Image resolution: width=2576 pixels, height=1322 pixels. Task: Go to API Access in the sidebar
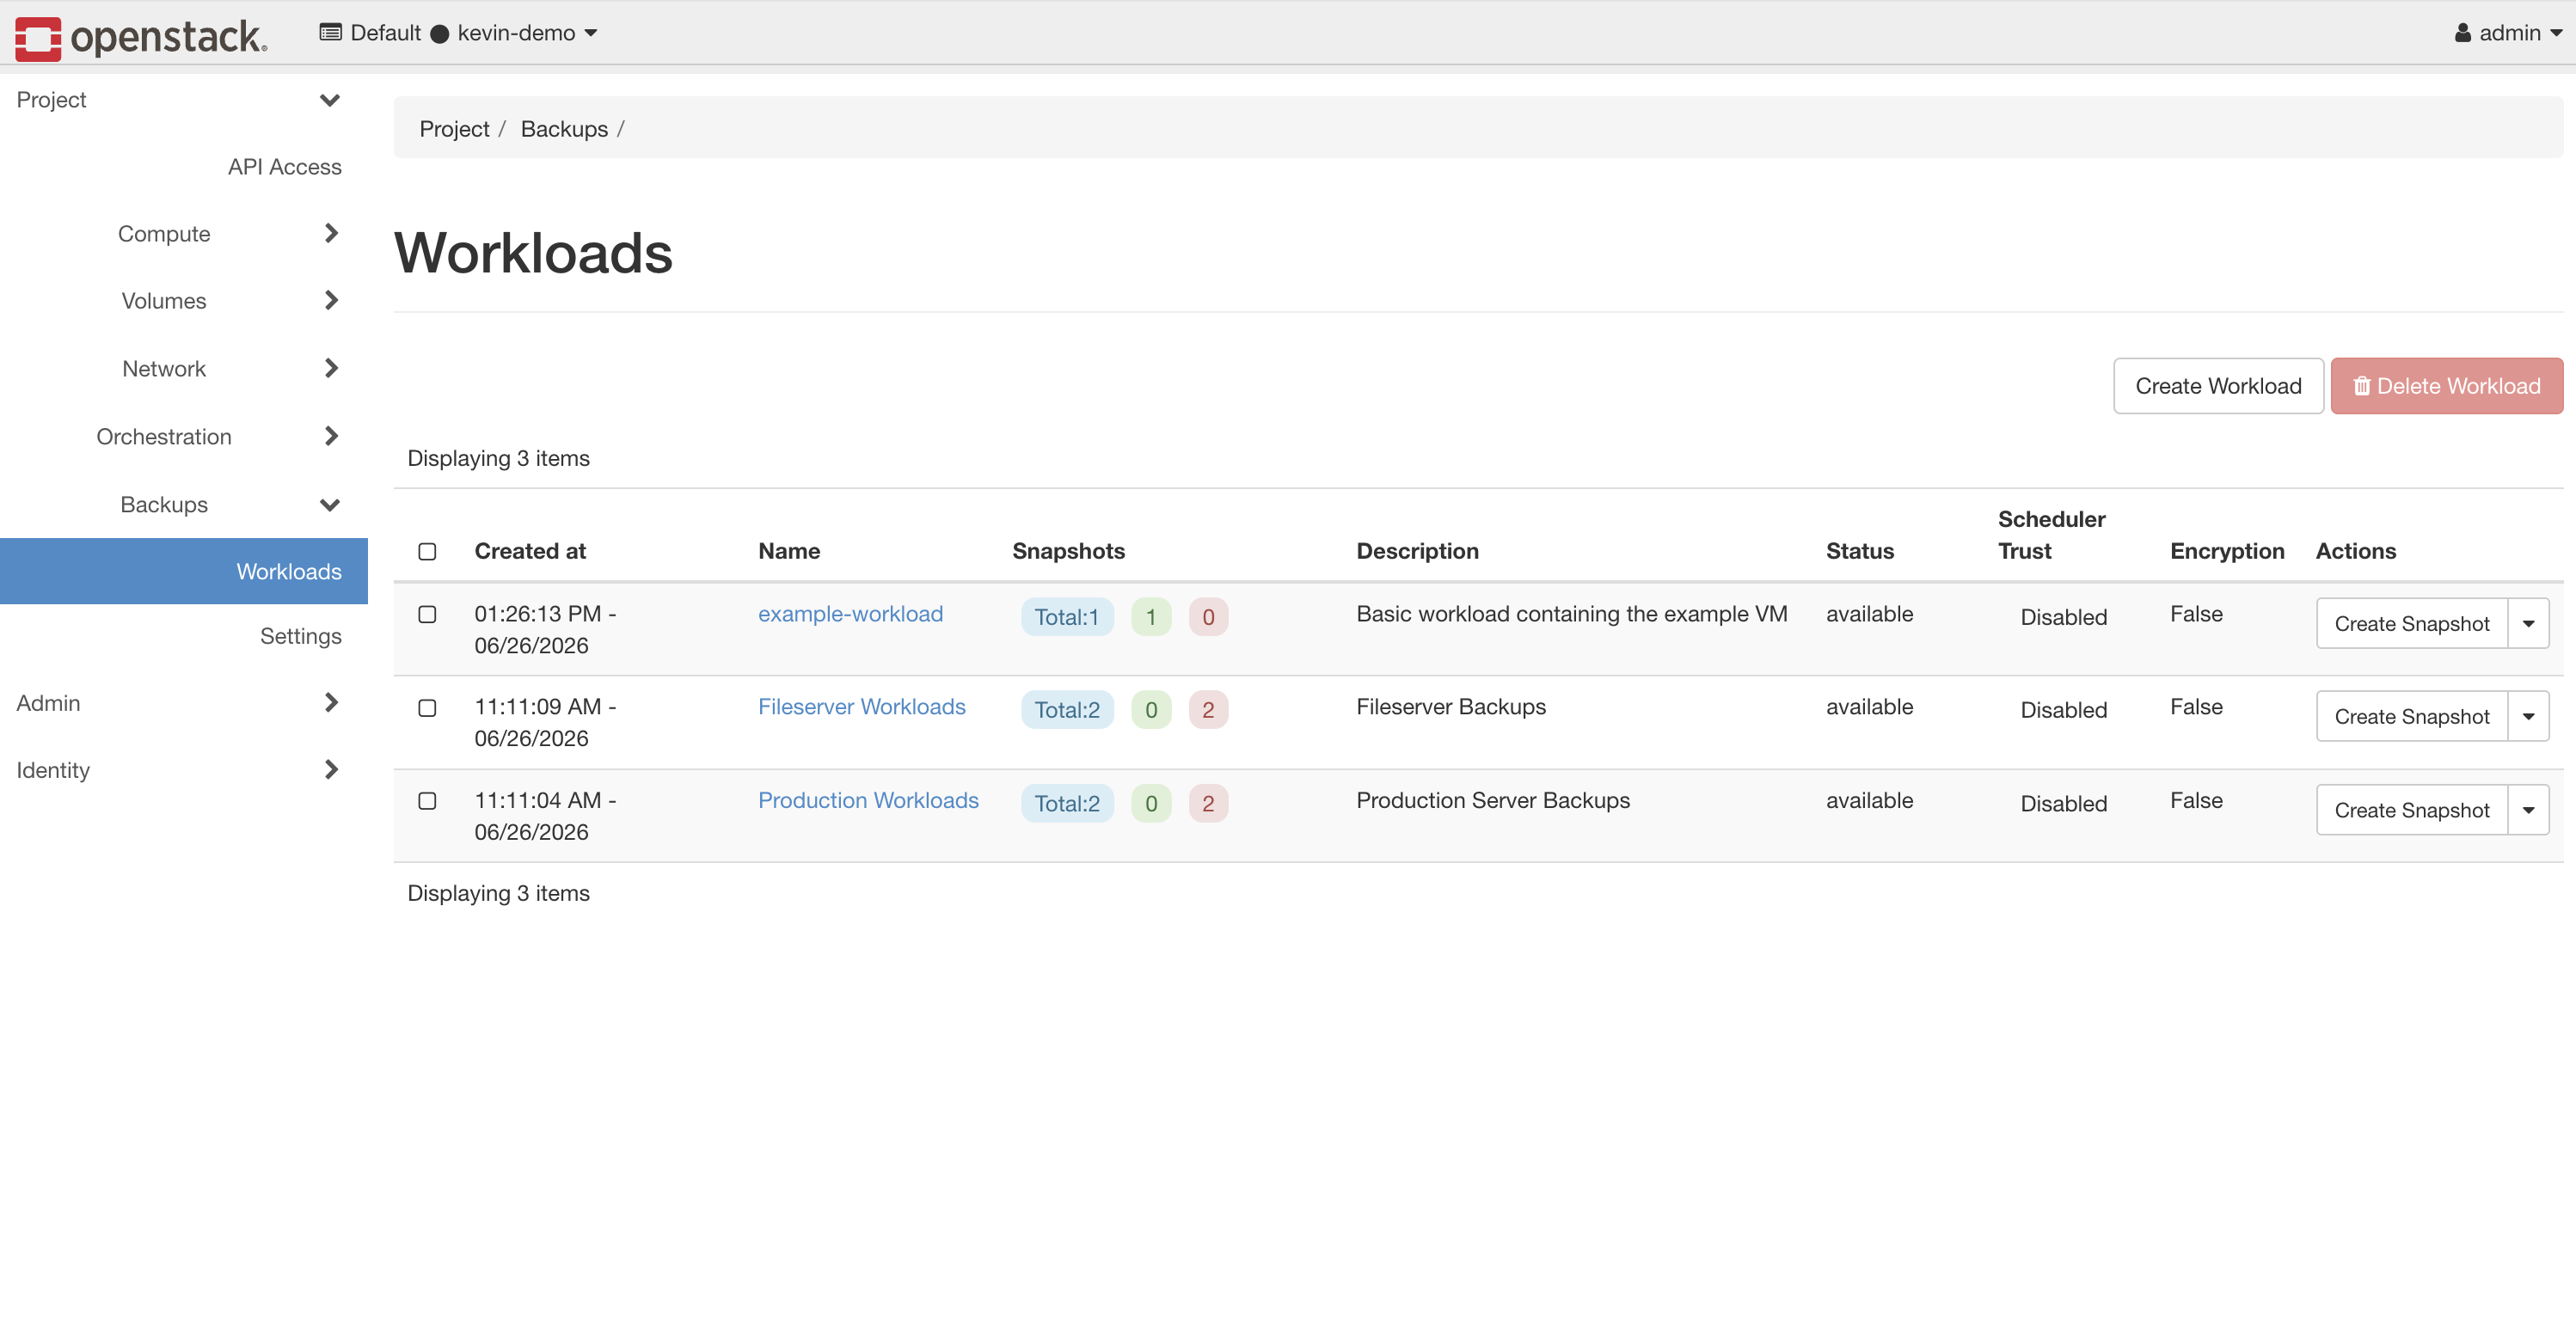tap(284, 167)
